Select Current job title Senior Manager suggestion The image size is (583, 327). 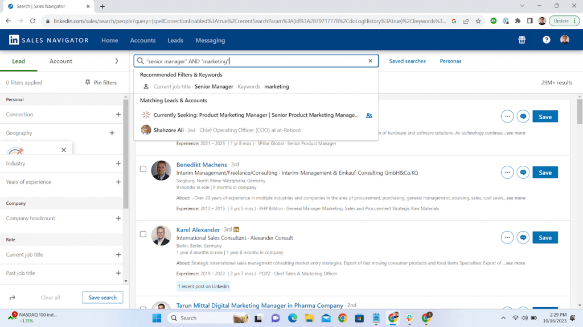[x=256, y=86]
